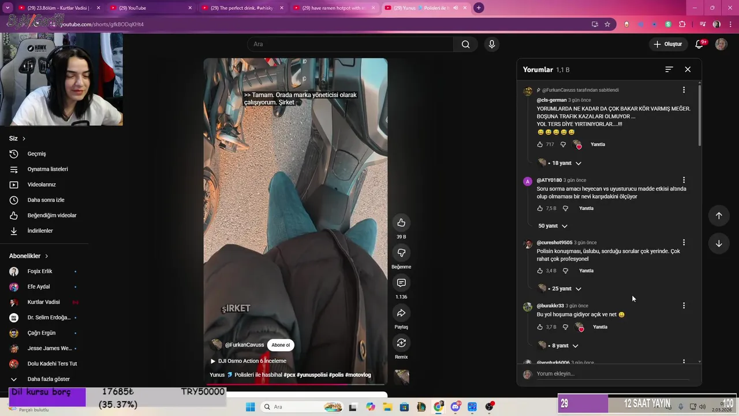Screen dimensions: 739x416
Task: Open the Siz section heading
Action: point(17,139)
